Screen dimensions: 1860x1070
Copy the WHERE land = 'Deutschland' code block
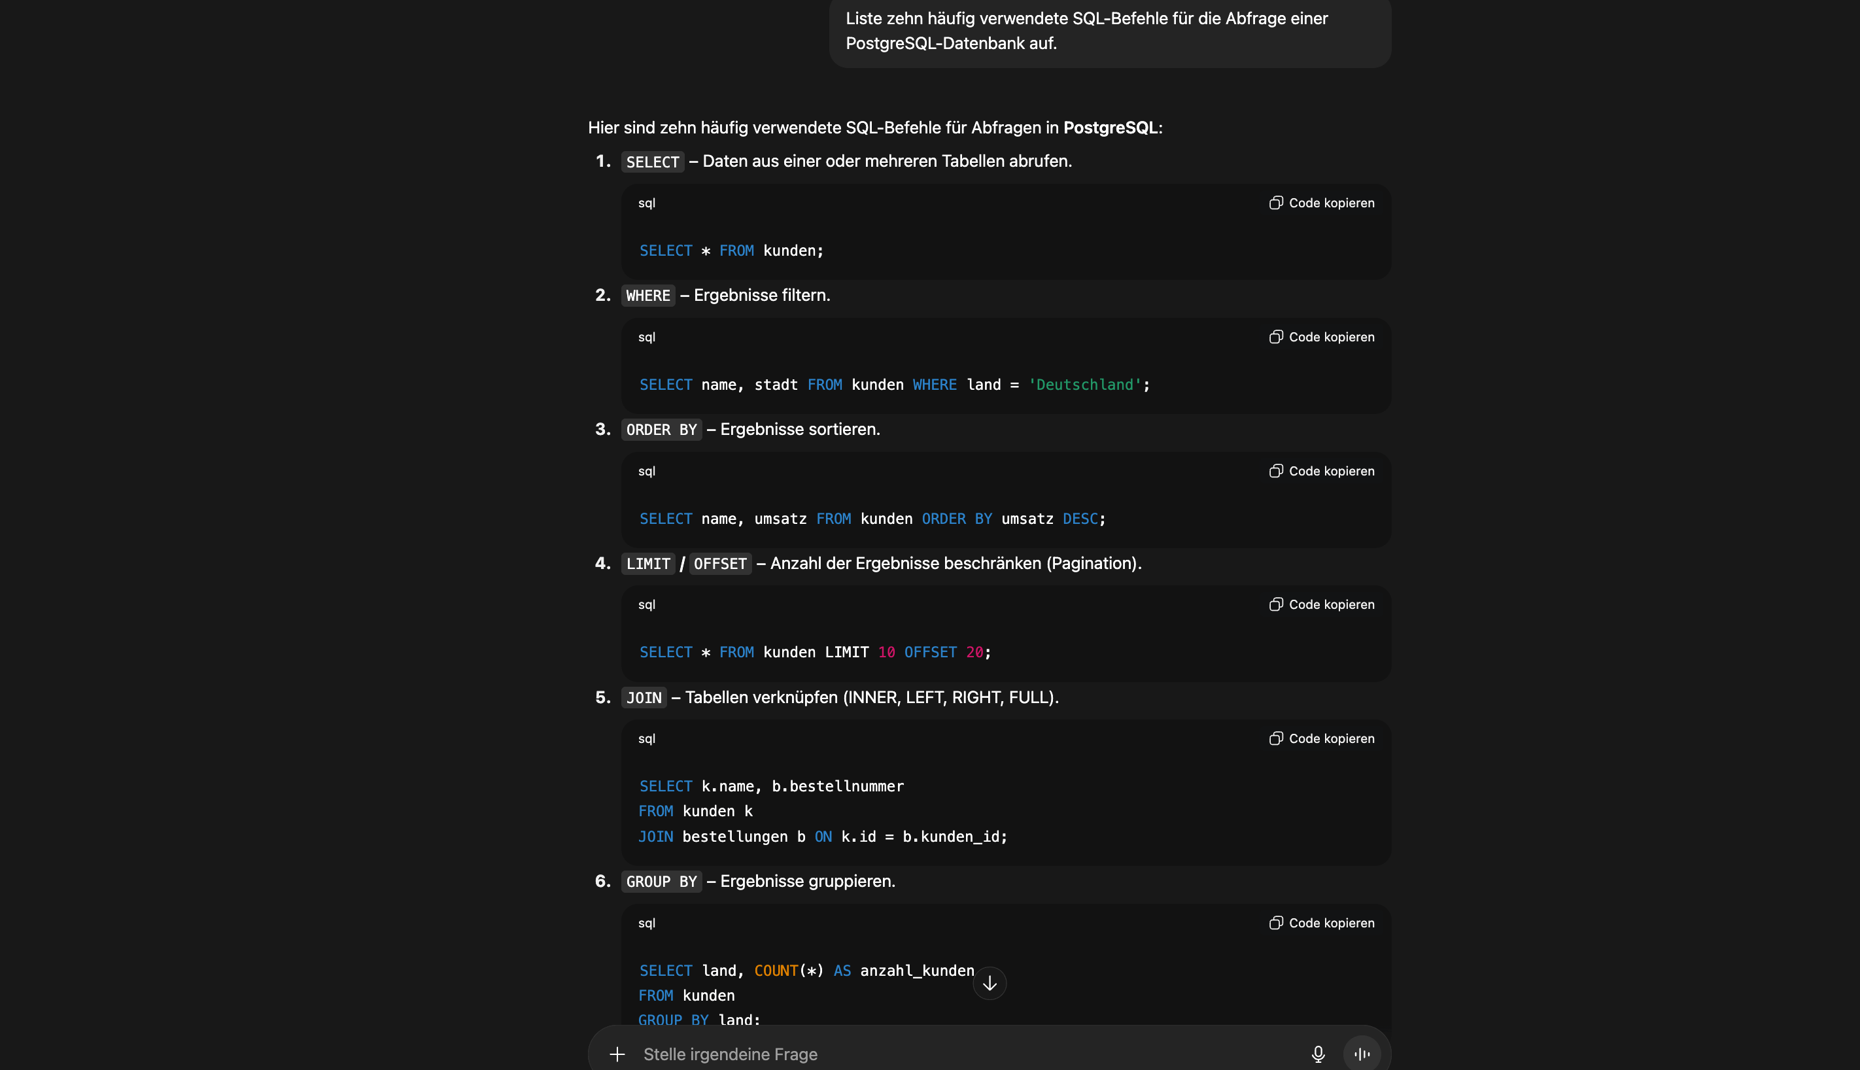tap(1320, 337)
